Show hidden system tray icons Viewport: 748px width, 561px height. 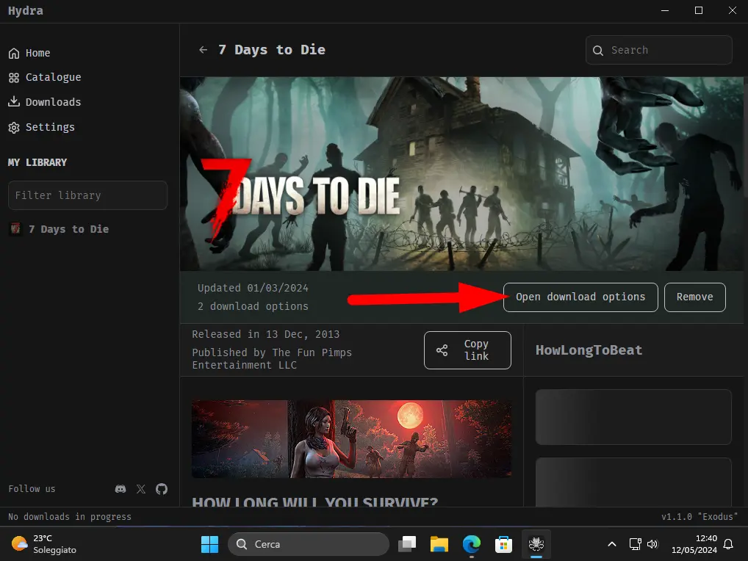click(x=612, y=544)
